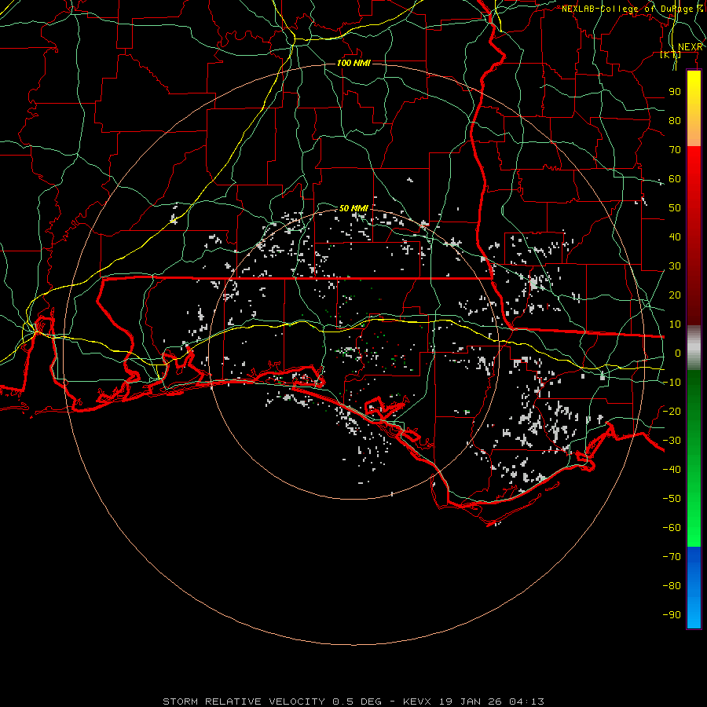
Task: Click the gray zero-velocity segment of color bar
Action: click(694, 348)
